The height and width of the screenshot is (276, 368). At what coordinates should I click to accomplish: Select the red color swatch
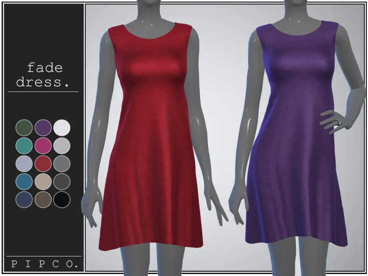click(x=43, y=164)
